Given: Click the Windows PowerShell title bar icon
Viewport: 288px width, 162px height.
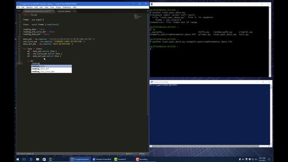Looking at the screenshot, I should click(x=152, y=82).
